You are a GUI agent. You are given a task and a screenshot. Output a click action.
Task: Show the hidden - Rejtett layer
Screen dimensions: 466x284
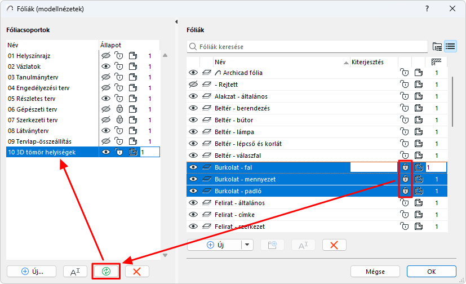point(193,85)
